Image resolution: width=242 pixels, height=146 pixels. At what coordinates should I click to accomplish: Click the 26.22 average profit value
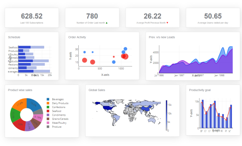(152, 16)
